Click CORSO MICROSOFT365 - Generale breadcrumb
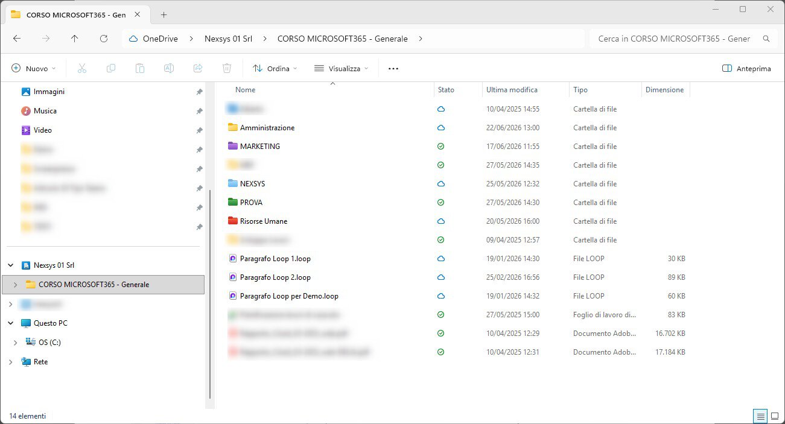Image resolution: width=785 pixels, height=424 pixels. tap(342, 39)
